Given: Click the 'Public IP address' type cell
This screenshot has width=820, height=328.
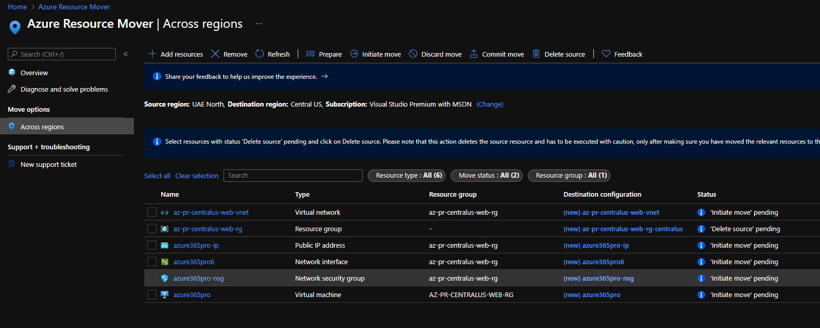Looking at the screenshot, I should tap(320, 245).
